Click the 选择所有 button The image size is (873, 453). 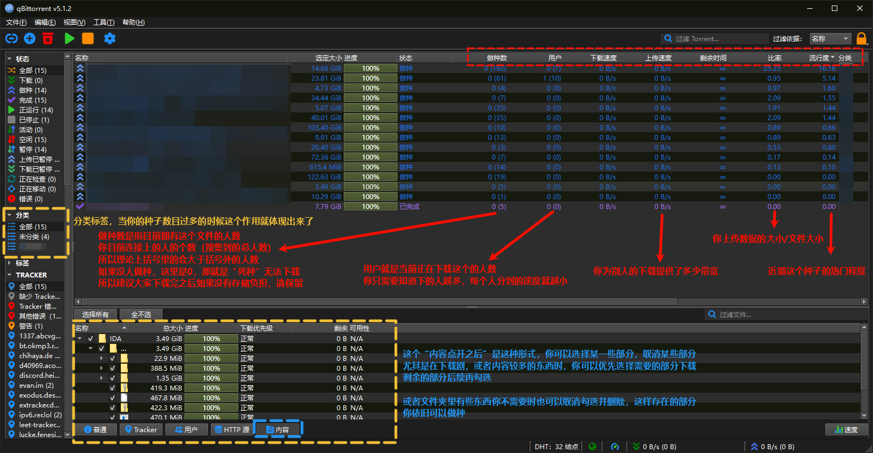click(95, 314)
